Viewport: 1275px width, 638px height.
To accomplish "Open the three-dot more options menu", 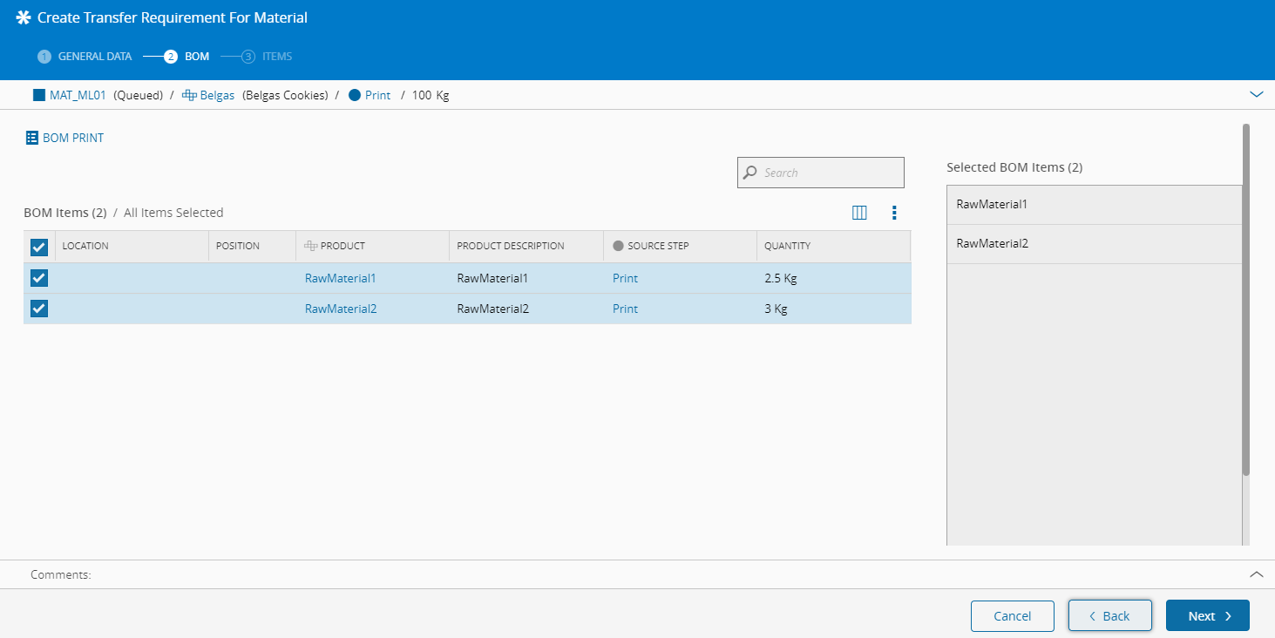I will [894, 213].
